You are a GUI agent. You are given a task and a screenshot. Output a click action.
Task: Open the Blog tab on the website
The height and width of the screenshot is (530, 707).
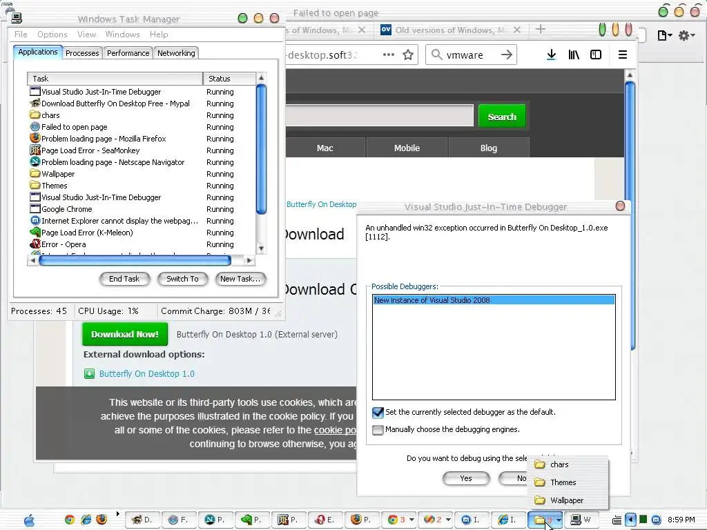coord(489,148)
